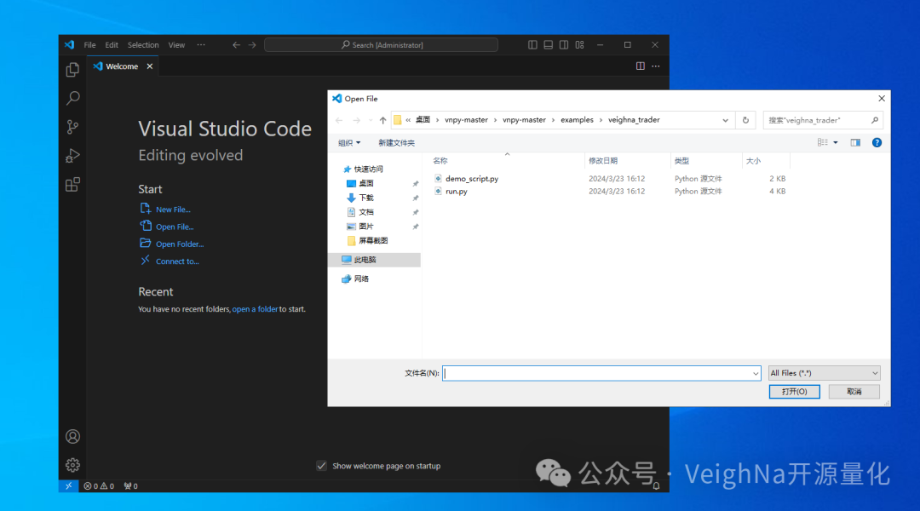Refresh the file dialog folder listing
This screenshot has height=511, width=920.
(x=746, y=120)
